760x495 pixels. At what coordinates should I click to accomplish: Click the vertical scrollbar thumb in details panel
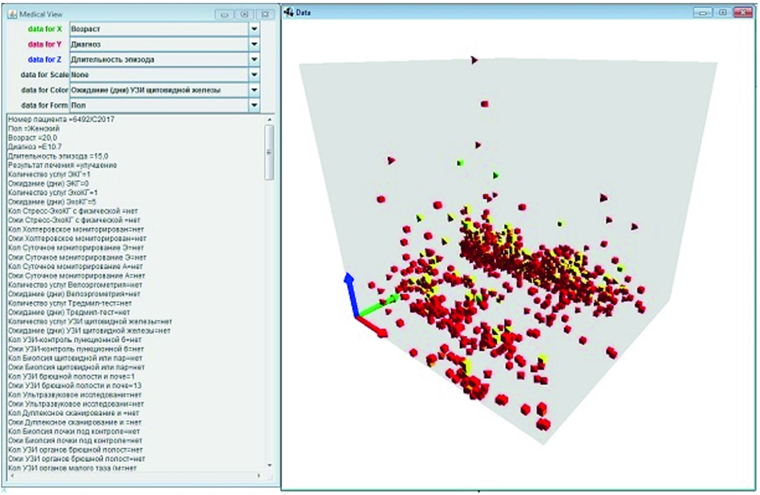coord(269,153)
